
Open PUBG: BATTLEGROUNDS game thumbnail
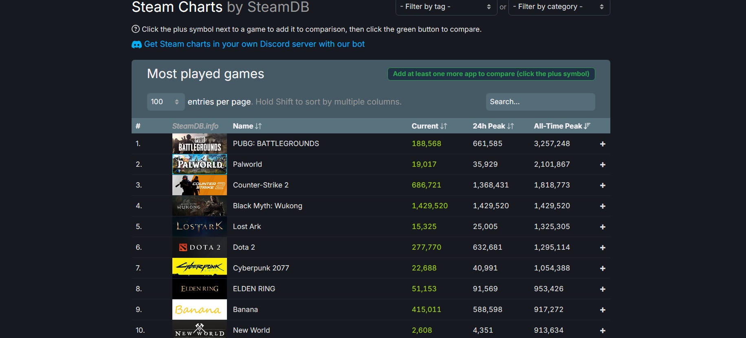pyautogui.click(x=200, y=144)
